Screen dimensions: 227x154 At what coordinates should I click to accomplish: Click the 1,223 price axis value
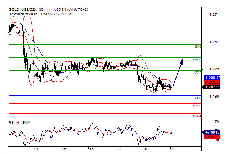[214, 69]
